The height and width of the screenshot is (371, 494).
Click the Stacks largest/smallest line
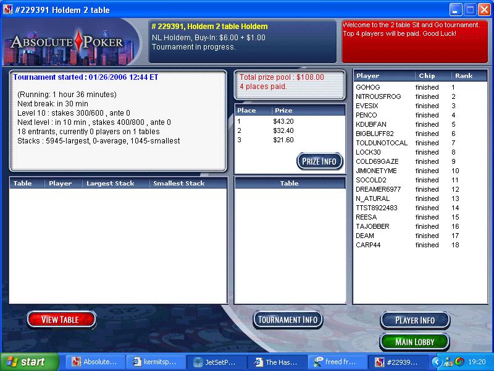point(99,141)
